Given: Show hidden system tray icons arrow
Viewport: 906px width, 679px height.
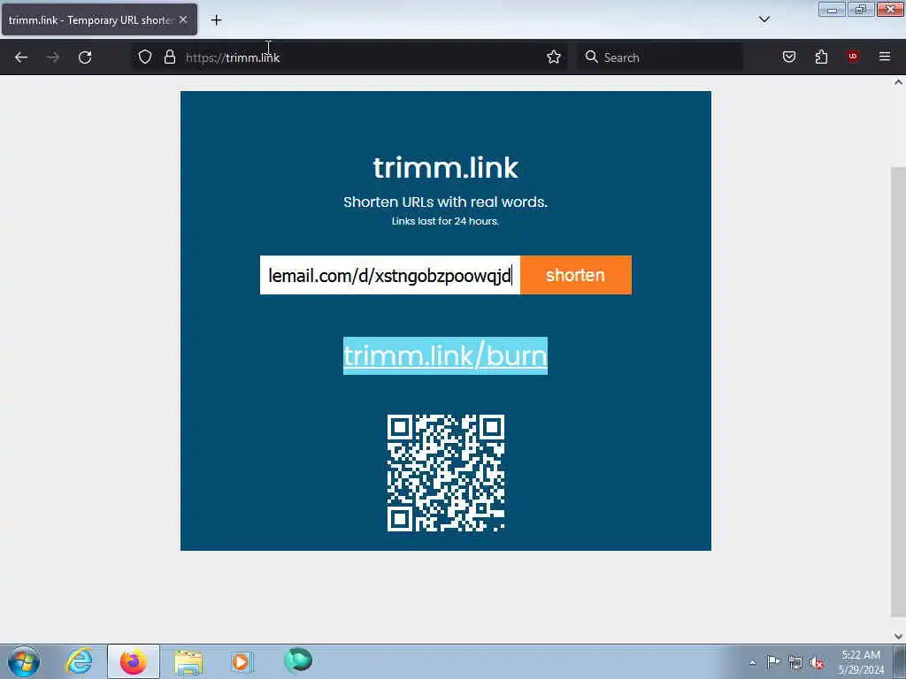Looking at the screenshot, I should pyautogui.click(x=752, y=662).
